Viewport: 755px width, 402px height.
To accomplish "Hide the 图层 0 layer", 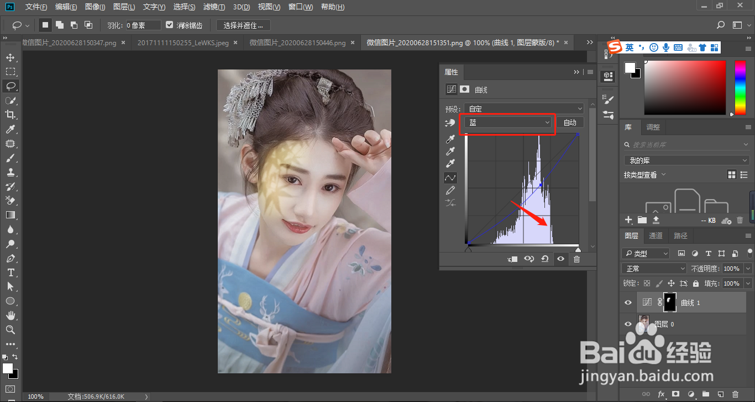I will (628, 324).
